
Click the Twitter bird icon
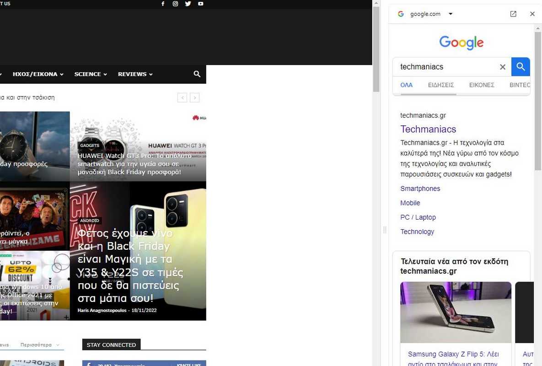188,4
